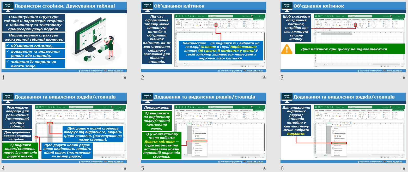
Task: Click the teach-inf.com.ua link on slide 2
Action: (255, 71)
